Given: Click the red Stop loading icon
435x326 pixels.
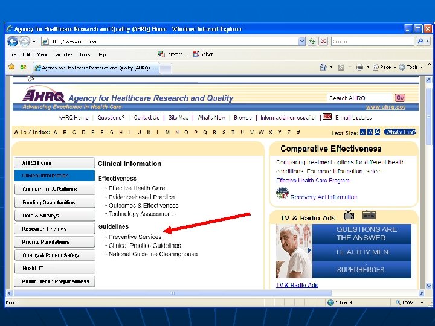Looking at the screenshot, I should coord(323,42).
